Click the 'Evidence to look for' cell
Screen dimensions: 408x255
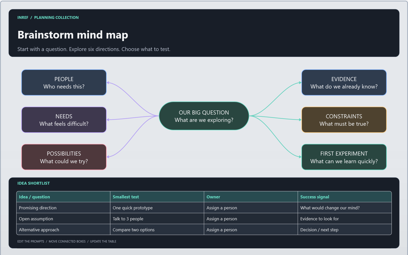[x=345, y=219]
